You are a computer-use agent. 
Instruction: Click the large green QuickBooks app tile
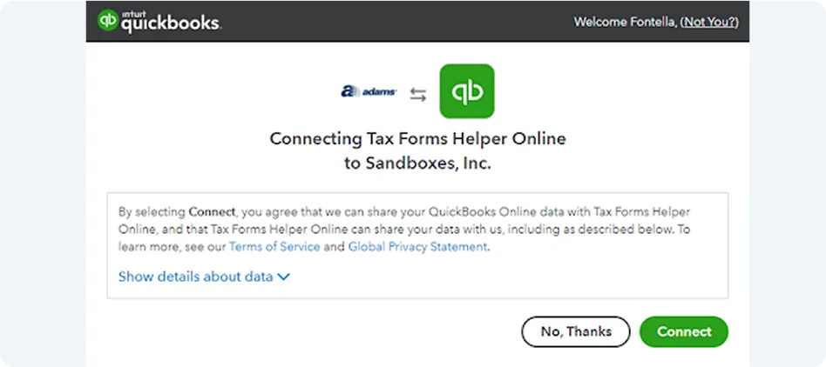[467, 91]
